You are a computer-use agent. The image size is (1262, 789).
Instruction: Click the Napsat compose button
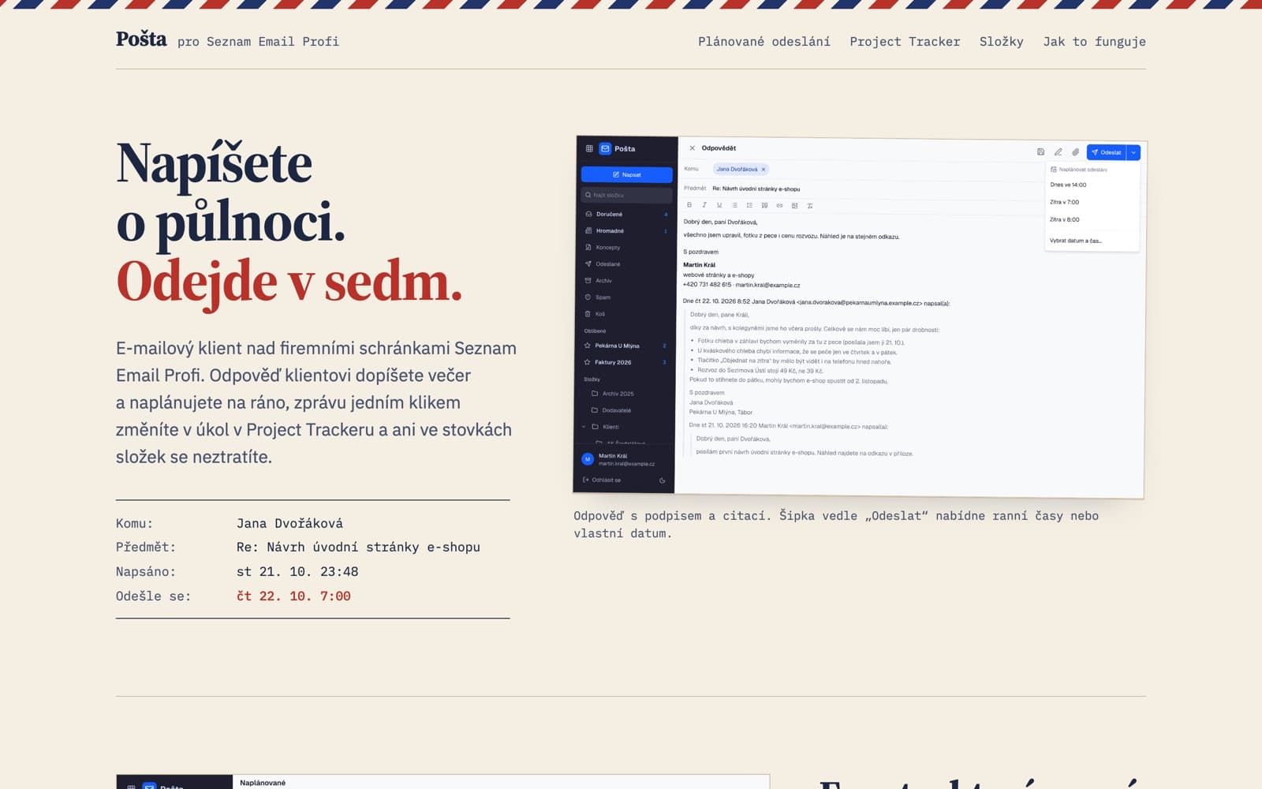tap(626, 174)
